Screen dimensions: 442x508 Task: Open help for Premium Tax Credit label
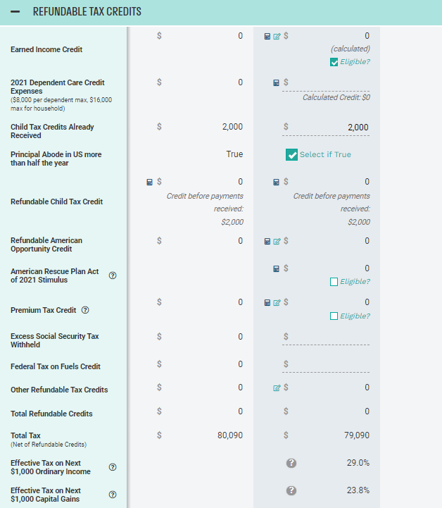tap(85, 310)
